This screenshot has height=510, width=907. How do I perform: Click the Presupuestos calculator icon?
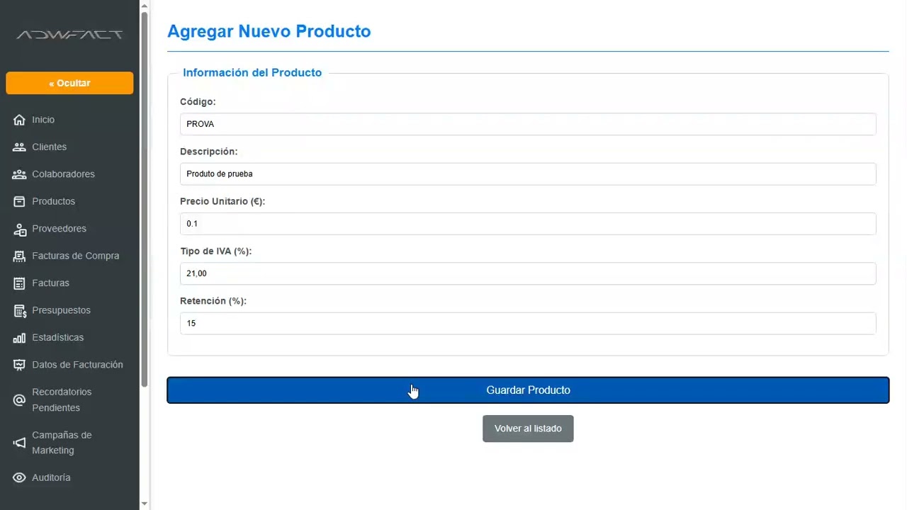pyautogui.click(x=19, y=311)
